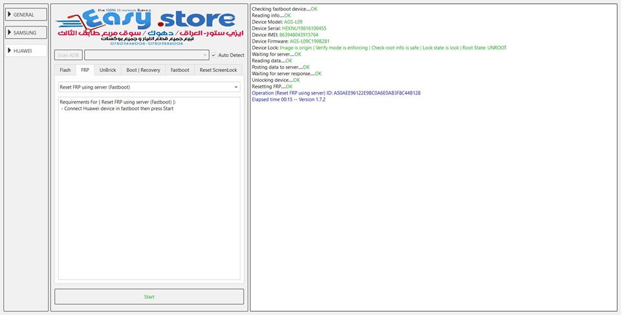Click 'Connect Huawei device in fastboot' requirement text
Viewport: 621px width, 315px height.
pyautogui.click(x=119, y=109)
